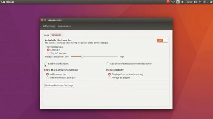The height and width of the screenshot is (119, 213).
Task: Close the Appearance window
Action: [x=42, y=20]
